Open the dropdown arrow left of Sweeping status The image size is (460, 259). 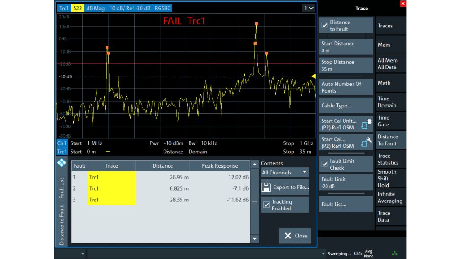click(324, 254)
